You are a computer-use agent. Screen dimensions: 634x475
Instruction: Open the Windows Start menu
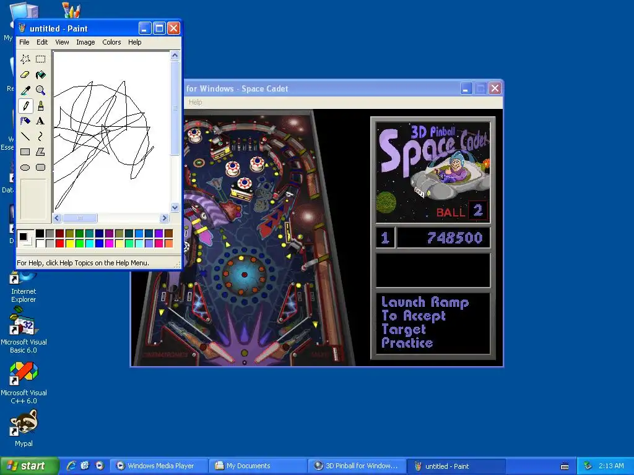[29, 466]
